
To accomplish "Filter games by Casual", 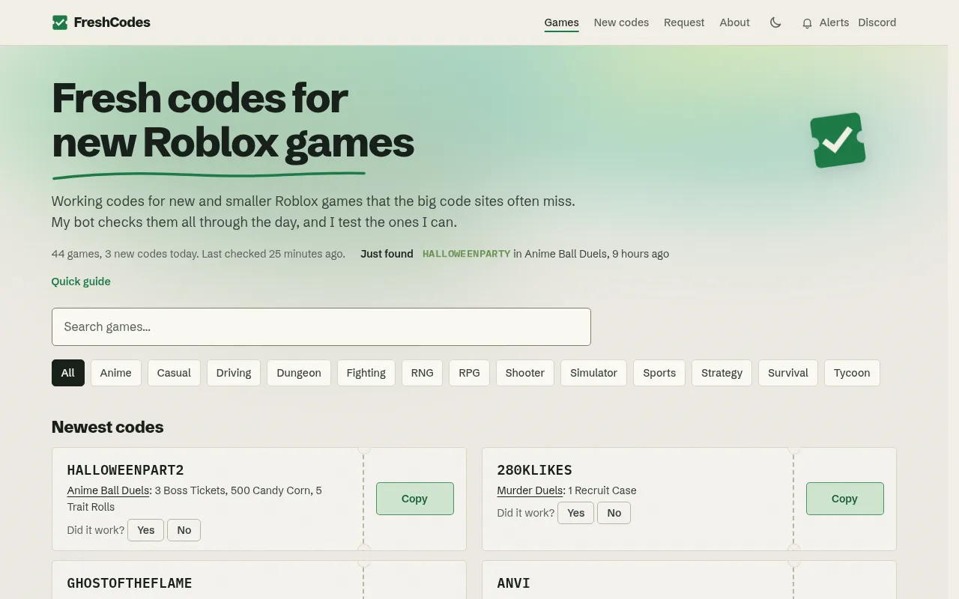I will click(174, 373).
